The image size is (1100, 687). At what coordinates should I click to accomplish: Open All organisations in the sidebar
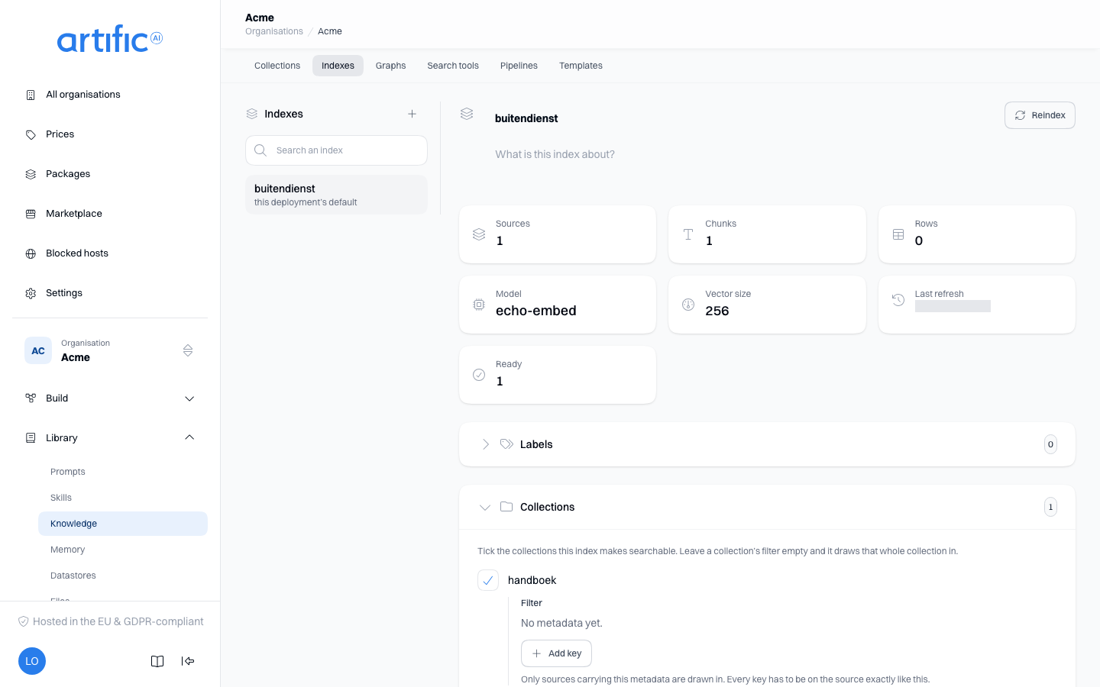tap(110, 95)
